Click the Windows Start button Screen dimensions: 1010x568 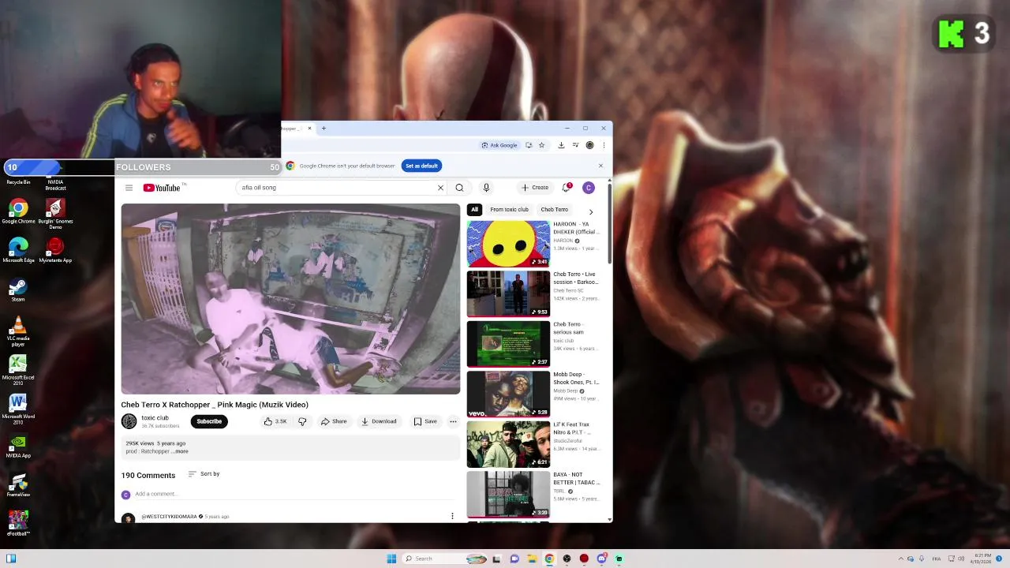391,559
